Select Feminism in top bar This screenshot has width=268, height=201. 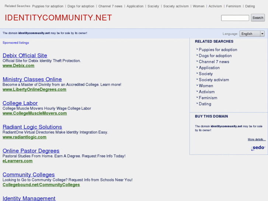tap(233, 6)
